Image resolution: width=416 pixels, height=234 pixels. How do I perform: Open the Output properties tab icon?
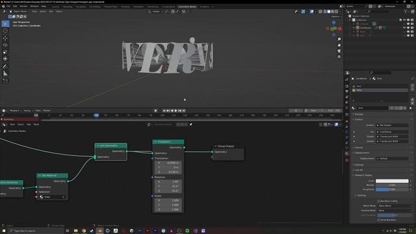click(x=346, y=92)
